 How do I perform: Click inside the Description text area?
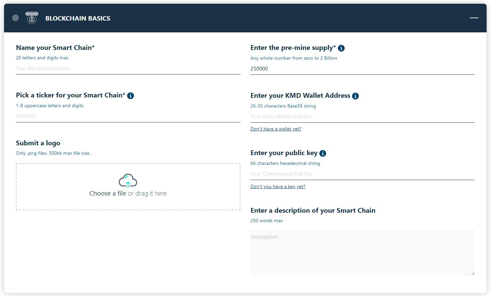coord(363,253)
